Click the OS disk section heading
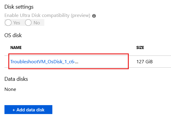 [13, 35]
